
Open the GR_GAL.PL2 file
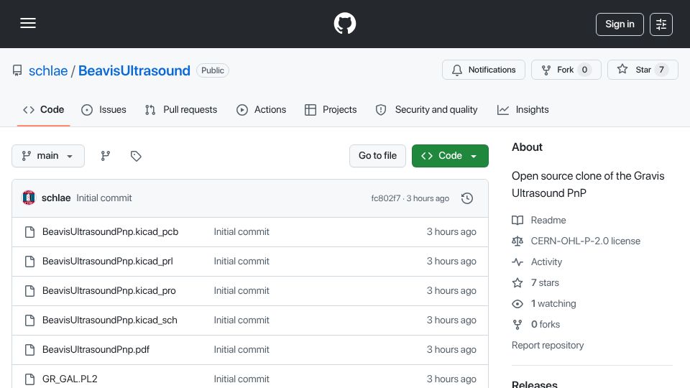pyautogui.click(x=70, y=379)
